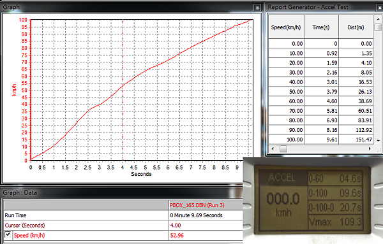Click the km/h axis label on graph
Screen dimensions: 383x244
(14, 90)
